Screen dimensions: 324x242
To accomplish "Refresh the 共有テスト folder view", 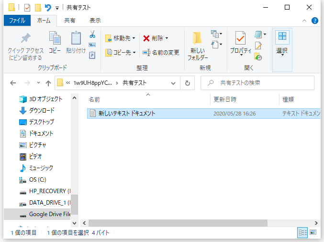I will 188,83.
